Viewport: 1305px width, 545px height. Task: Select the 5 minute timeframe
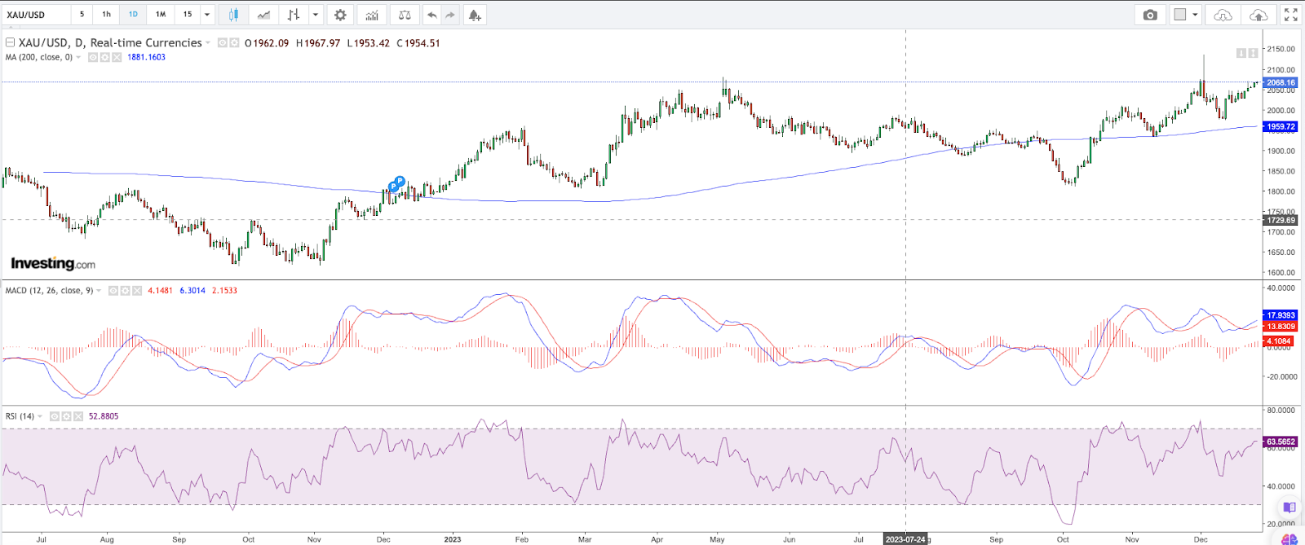(x=82, y=15)
